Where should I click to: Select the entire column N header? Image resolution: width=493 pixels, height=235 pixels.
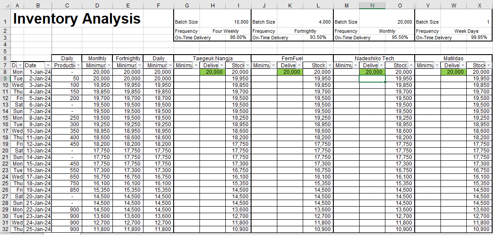(x=372, y=5)
